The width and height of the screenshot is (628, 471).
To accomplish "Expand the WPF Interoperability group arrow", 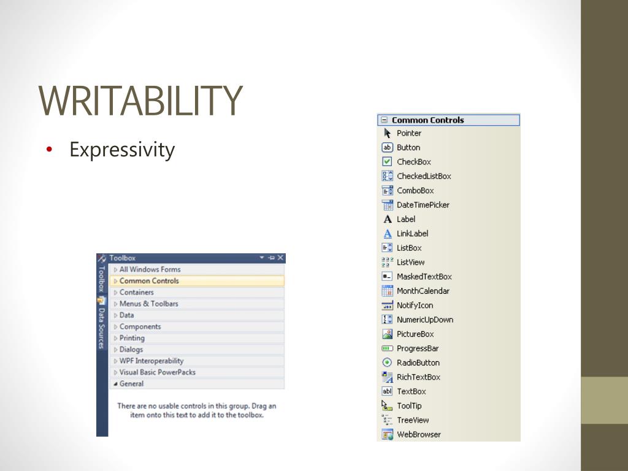I will (115, 361).
